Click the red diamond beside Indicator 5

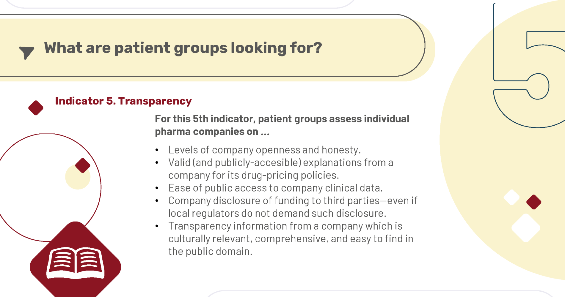[x=36, y=108]
